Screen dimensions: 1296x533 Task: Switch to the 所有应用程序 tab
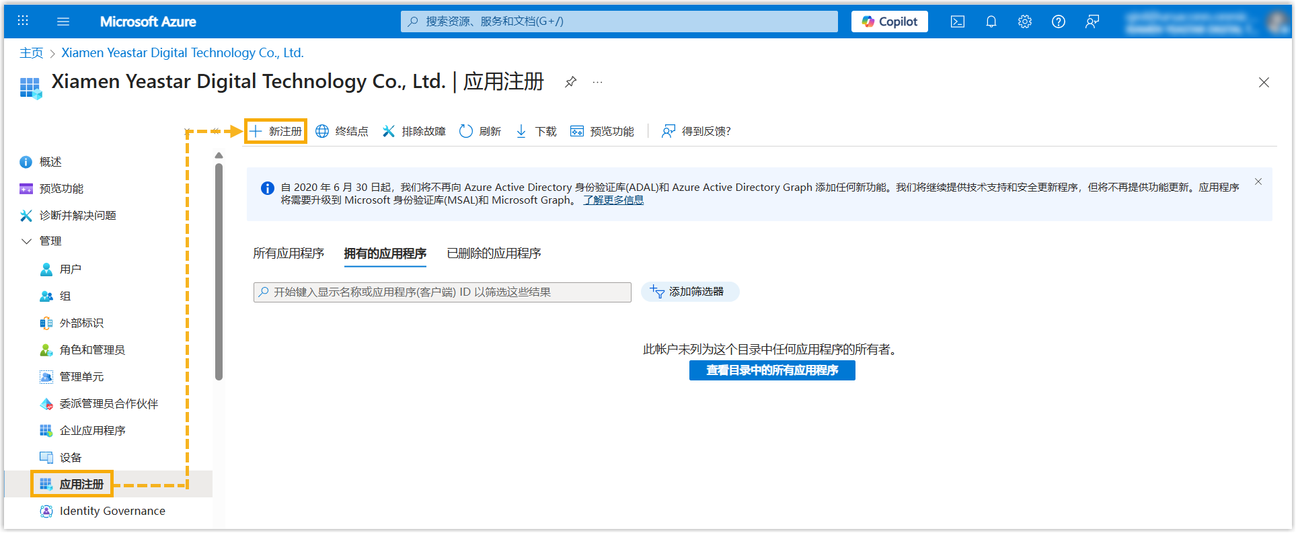(x=289, y=253)
